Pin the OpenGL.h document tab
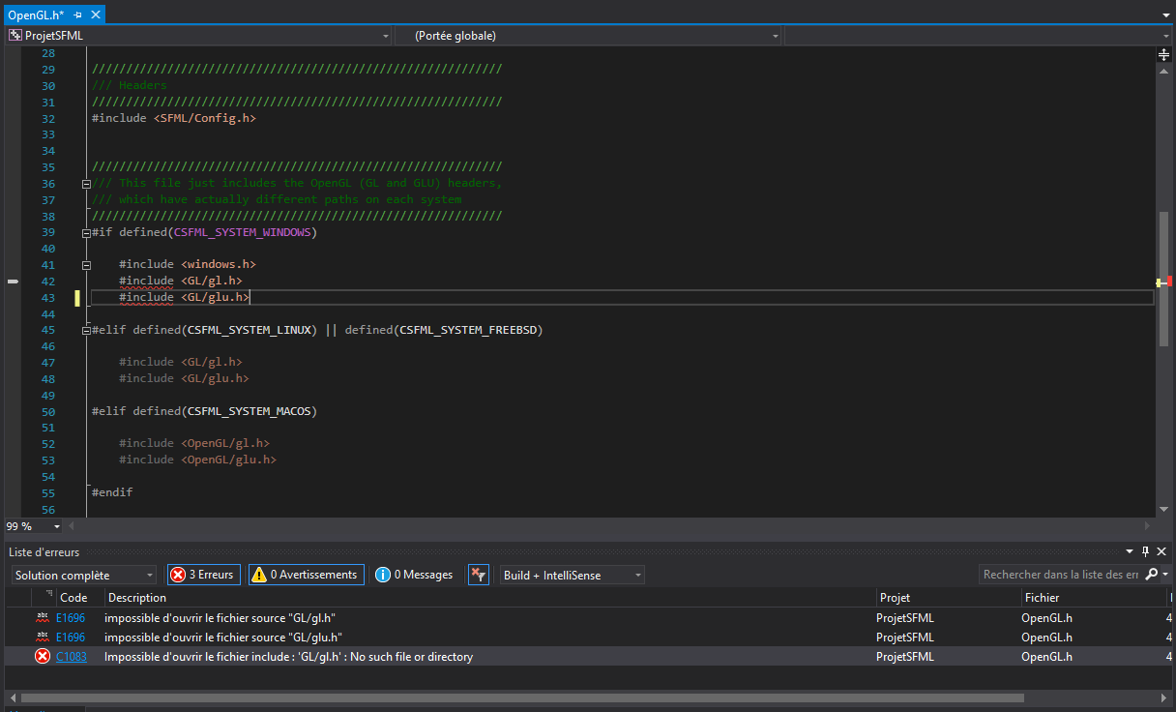The image size is (1176, 712). pyautogui.click(x=77, y=15)
